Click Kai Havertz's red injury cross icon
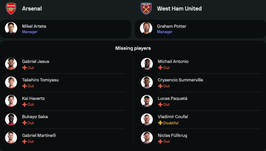 24,104
